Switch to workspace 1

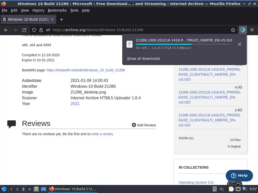point(11,189)
